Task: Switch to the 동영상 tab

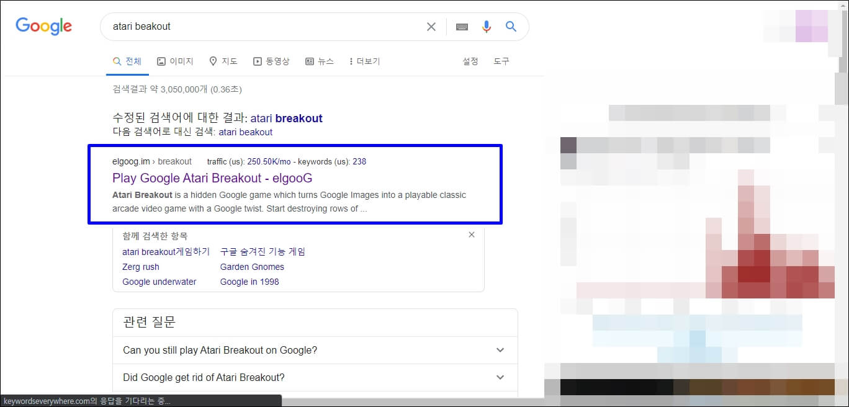Action: (x=271, y=61)
